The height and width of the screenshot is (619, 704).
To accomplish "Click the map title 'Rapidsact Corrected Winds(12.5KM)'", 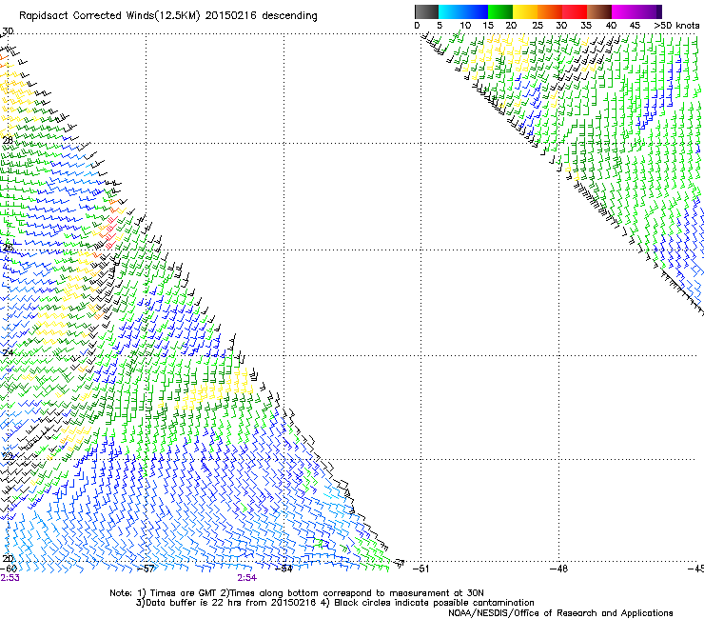I will coord(109,16).
